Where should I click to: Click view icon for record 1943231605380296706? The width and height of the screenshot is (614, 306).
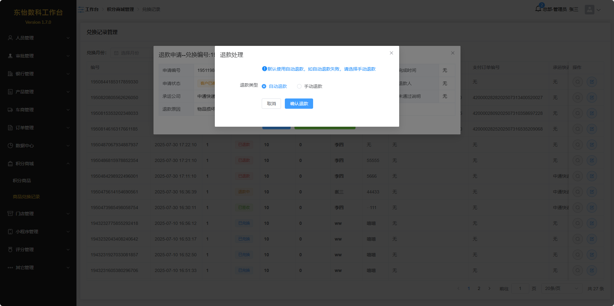pyautogui.click(x=577, y=270)
